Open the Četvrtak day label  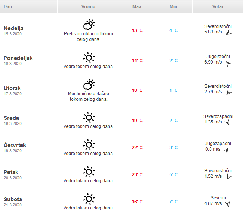(x=15, y=145)
